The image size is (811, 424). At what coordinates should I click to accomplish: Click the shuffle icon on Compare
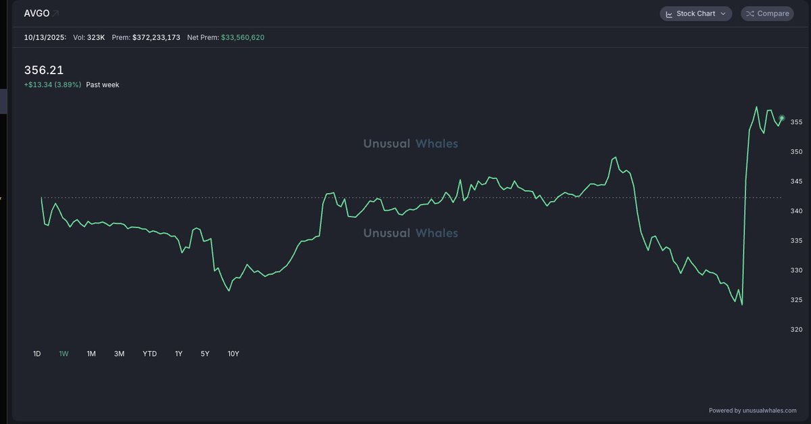coord(749,14)
